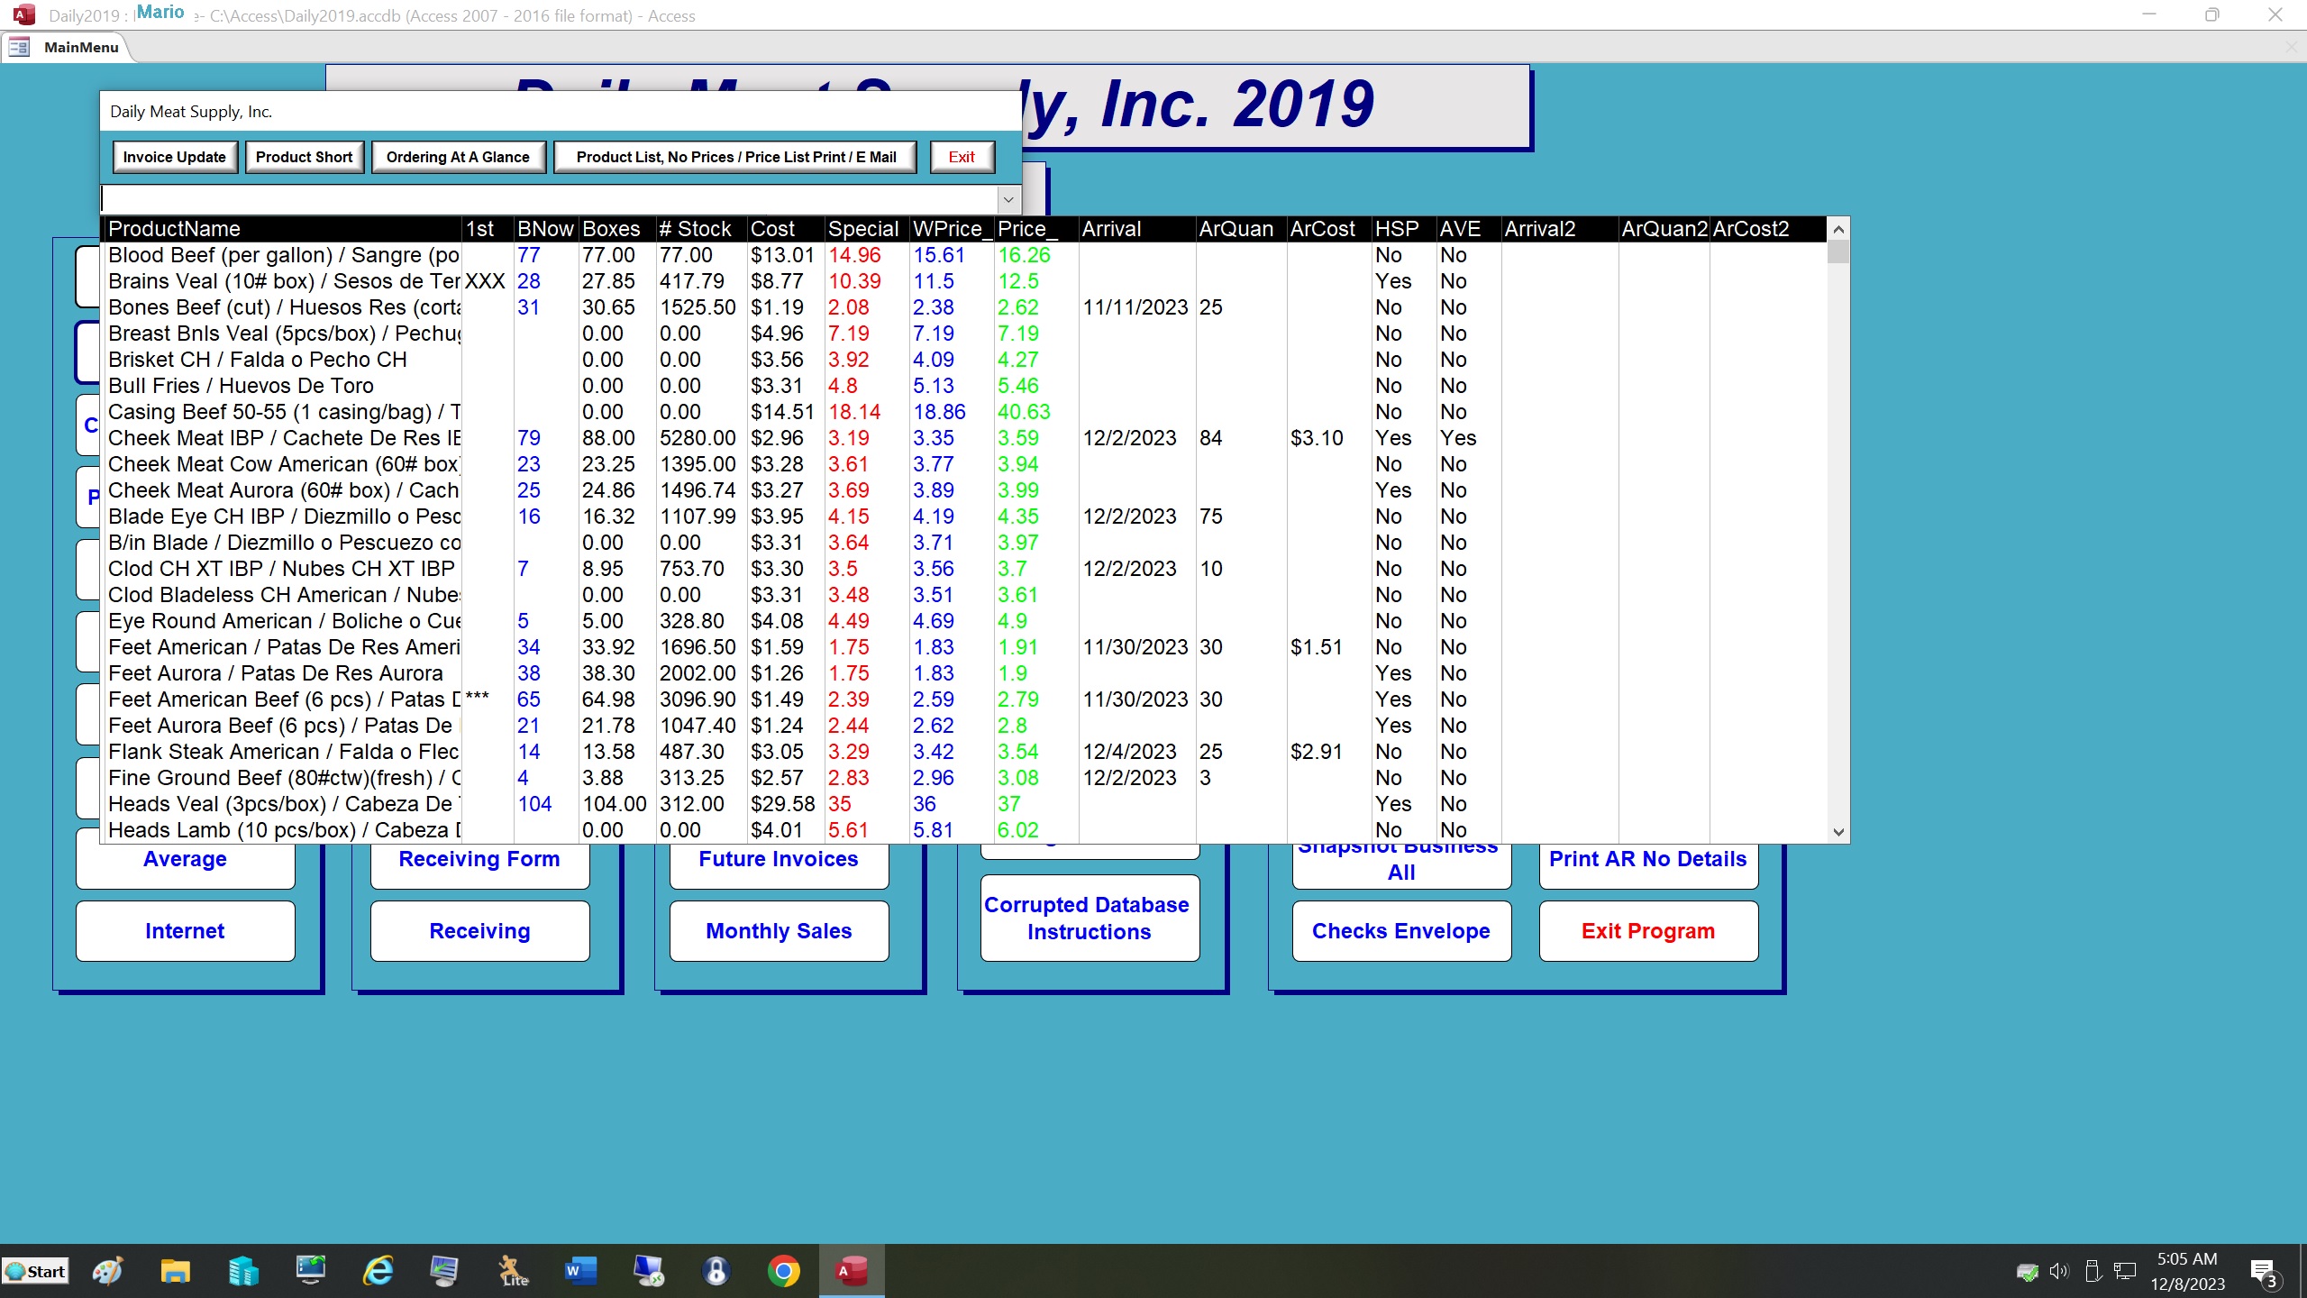Viewport: 2307px width, 1298px height.
Task: Launch Microsoft Word from the taskbar
Action: [580, 1271]
